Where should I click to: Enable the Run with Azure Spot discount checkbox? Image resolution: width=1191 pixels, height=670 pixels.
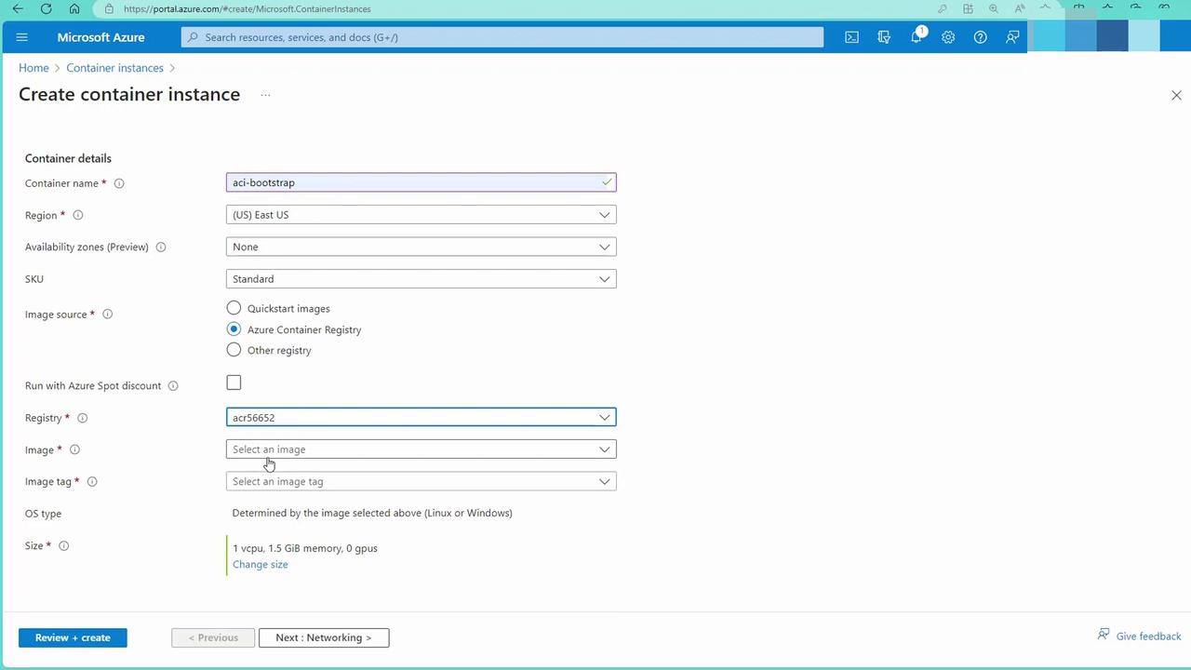point(234,382)
